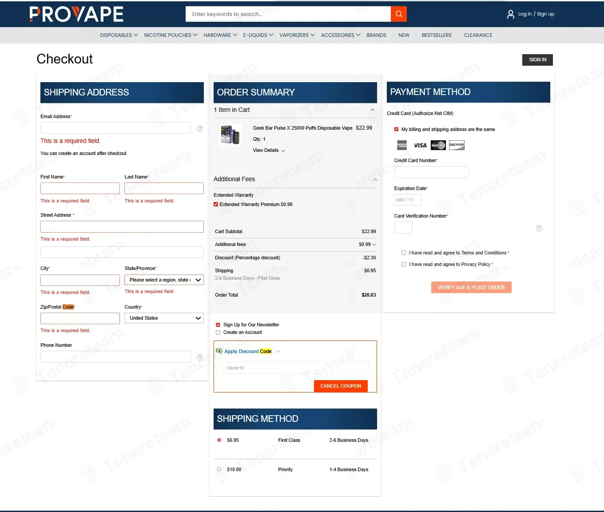Uncheck Extended Warranty Premium checkbox
This screenshot has width=604, height=512.
216,205
